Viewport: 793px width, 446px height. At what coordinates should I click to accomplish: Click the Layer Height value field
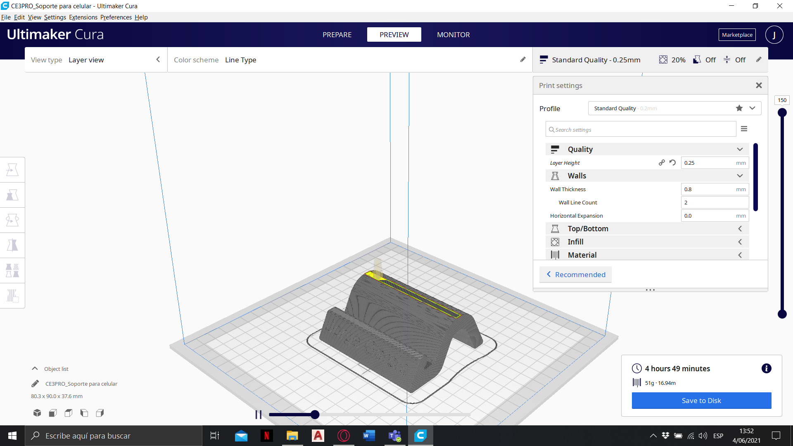[715, 163]
